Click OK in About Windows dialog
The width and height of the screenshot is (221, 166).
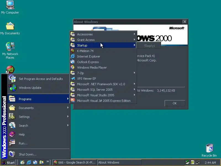(x=175, y=103)
